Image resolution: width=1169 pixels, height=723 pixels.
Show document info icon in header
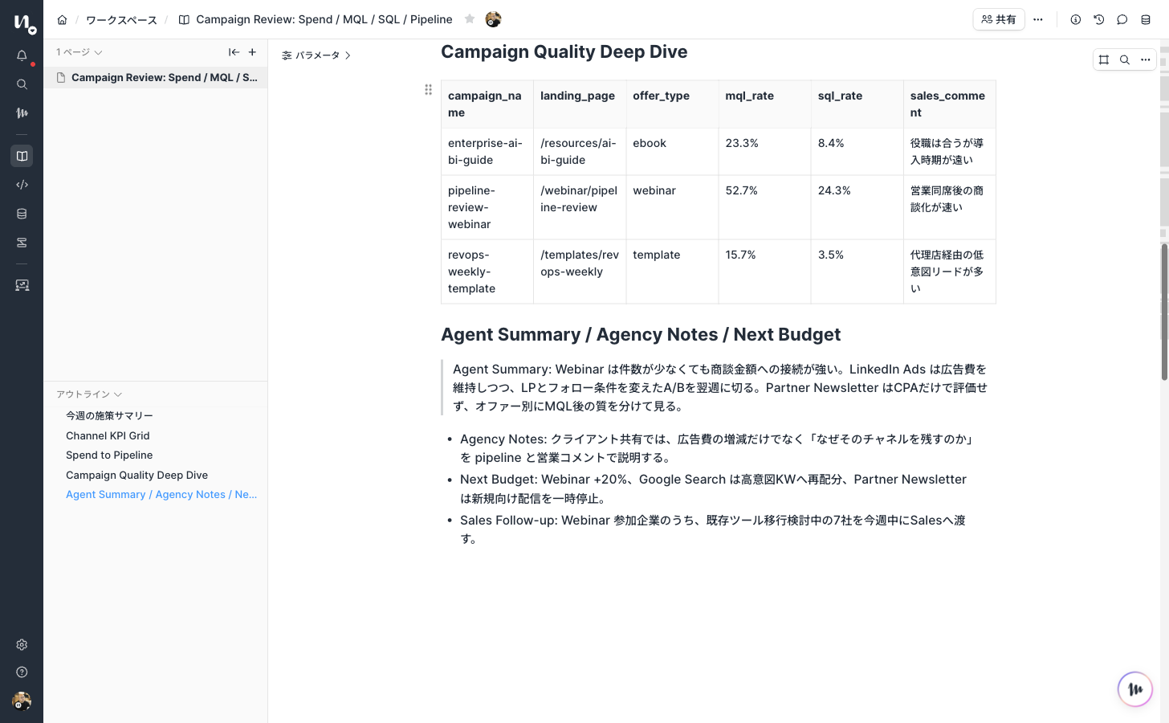coord(1076,19)
